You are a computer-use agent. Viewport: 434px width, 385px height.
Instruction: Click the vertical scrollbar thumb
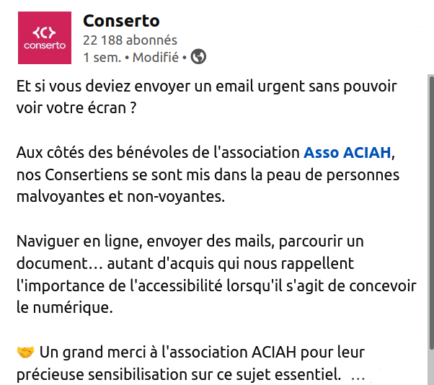click(x=431, y=213)
